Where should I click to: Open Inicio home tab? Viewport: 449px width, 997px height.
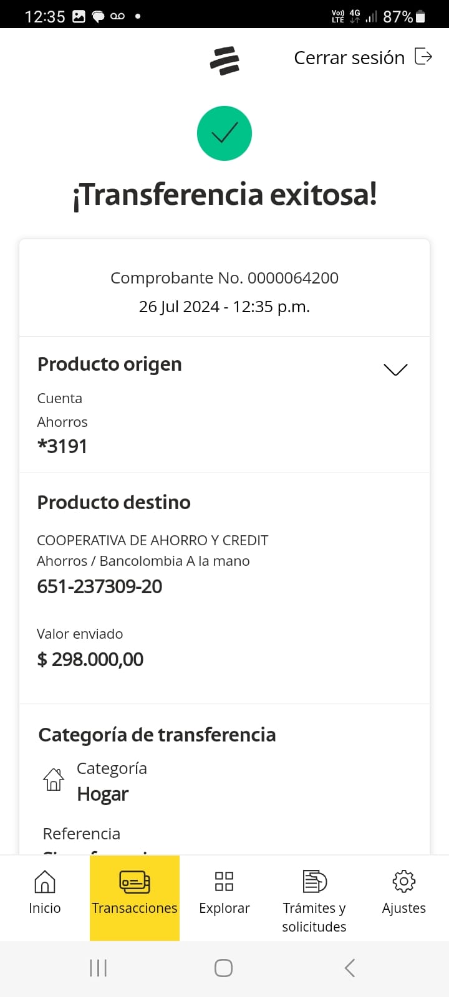pyautogui.click(x=45, y=892)
